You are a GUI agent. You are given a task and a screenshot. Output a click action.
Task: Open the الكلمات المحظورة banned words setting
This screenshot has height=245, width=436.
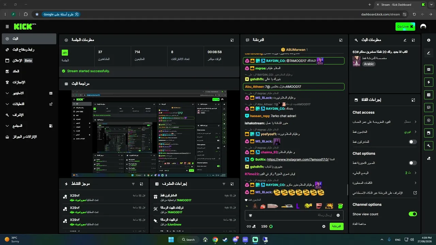click(x=385, y=183)
